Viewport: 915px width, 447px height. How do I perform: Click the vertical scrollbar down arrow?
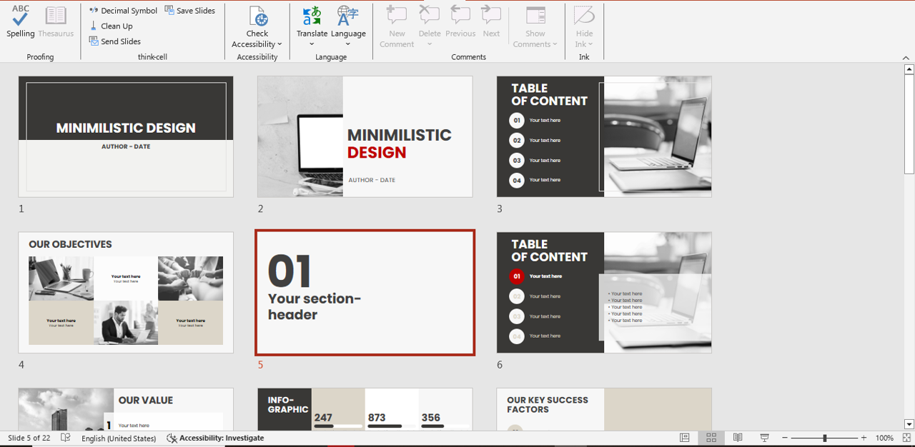coord(909,424)
